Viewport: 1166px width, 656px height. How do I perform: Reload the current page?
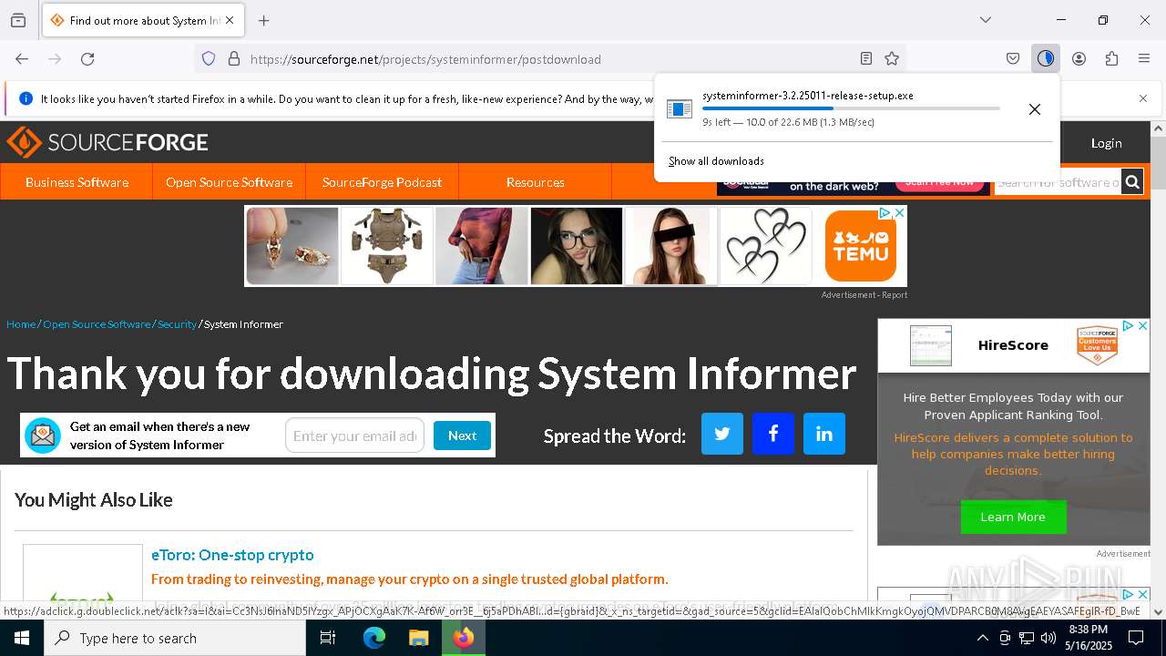point(87,58)
